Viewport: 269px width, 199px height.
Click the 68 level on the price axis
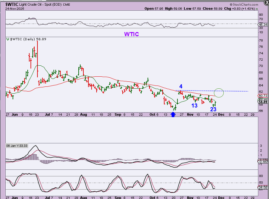point(261,73)
